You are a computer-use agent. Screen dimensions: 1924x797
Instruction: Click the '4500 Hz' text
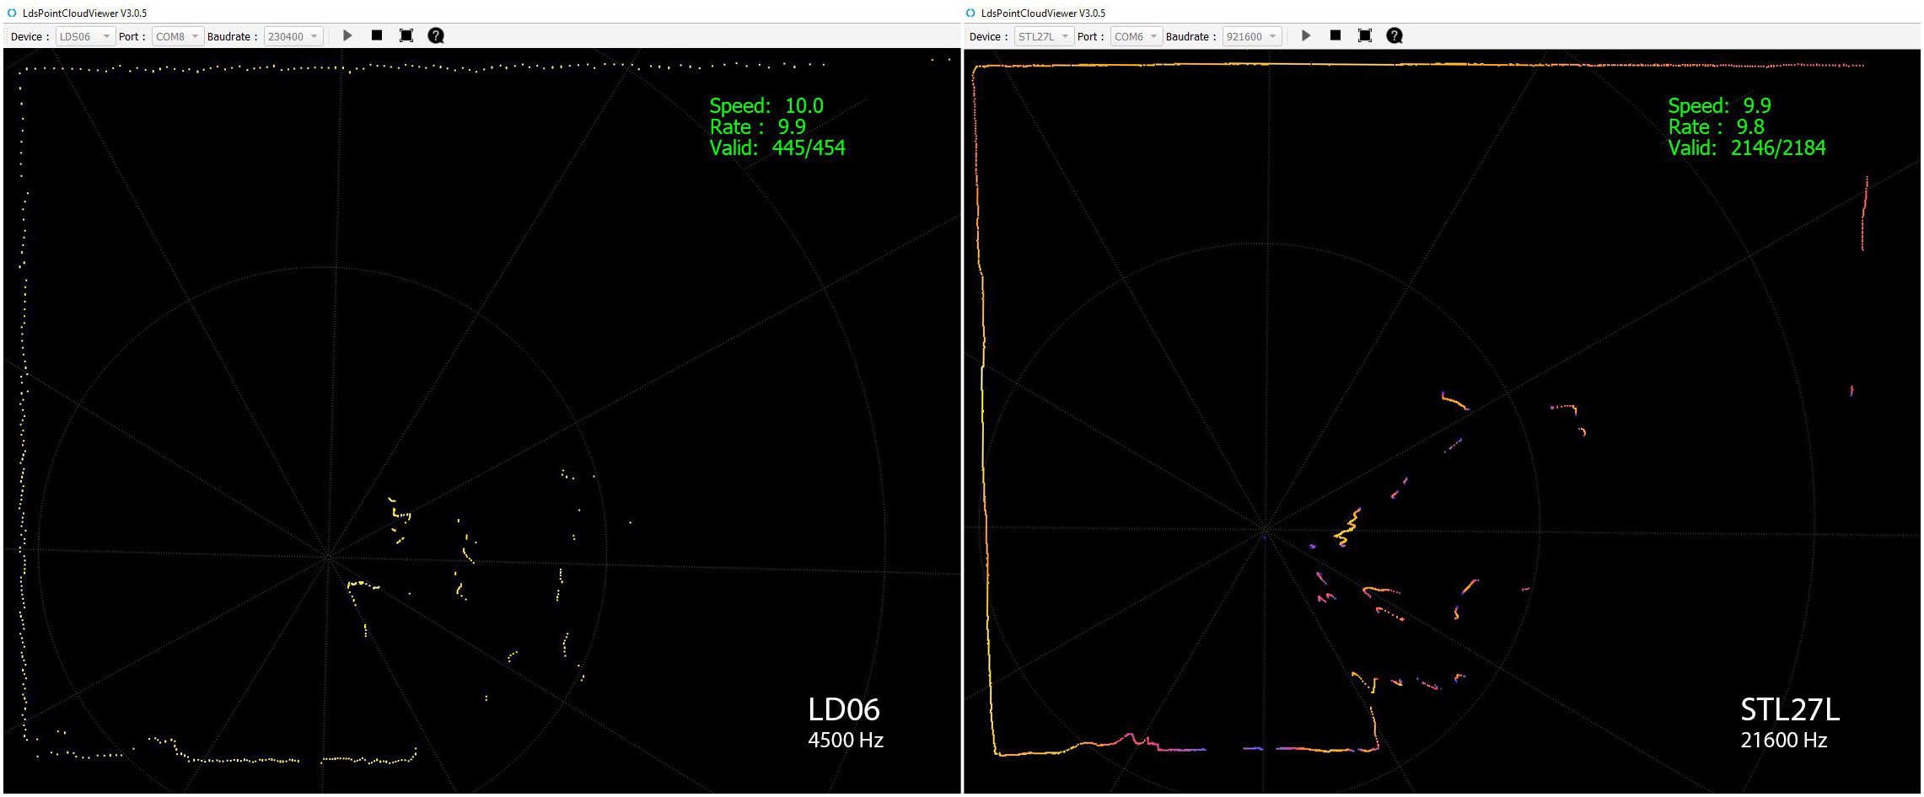coord(846,741)
